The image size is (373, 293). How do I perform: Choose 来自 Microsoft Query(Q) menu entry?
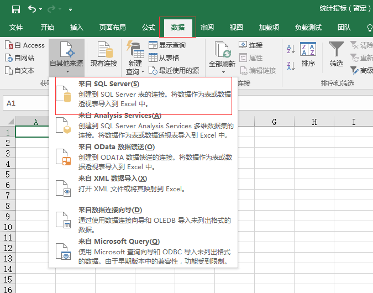tap(144, 251)
